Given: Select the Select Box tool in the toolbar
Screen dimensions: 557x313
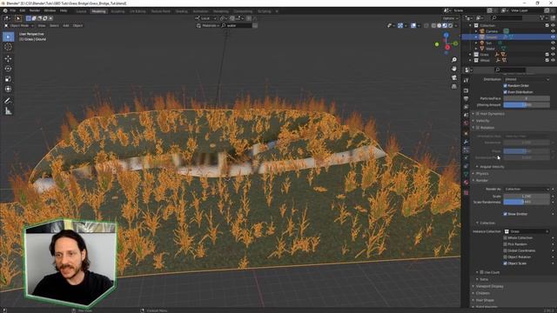Looking at the screenshot, I should [x=8, y=37].
